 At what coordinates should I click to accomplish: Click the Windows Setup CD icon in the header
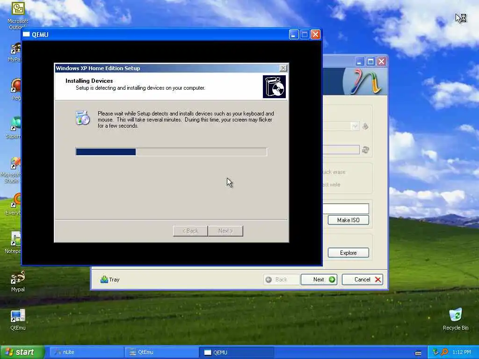point(274,87)
